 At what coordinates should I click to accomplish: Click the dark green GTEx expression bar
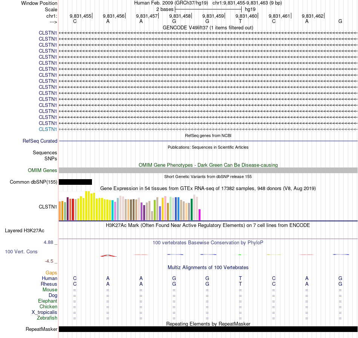(191, 209)
